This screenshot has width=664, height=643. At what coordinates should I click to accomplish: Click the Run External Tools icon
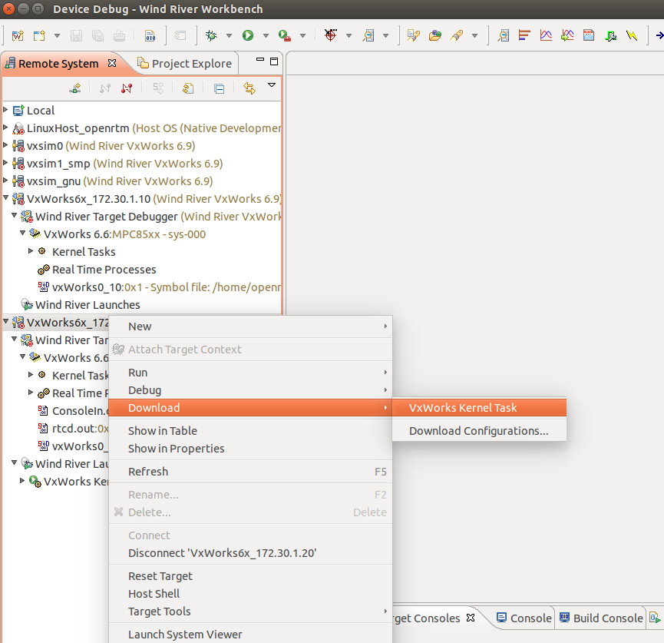285,35
